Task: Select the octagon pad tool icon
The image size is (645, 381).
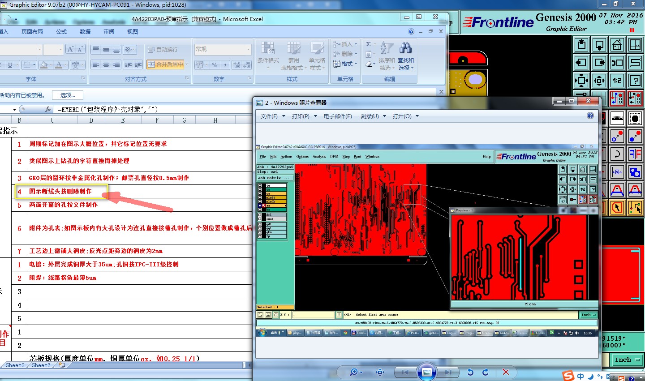Action: (x=635, y=118)
